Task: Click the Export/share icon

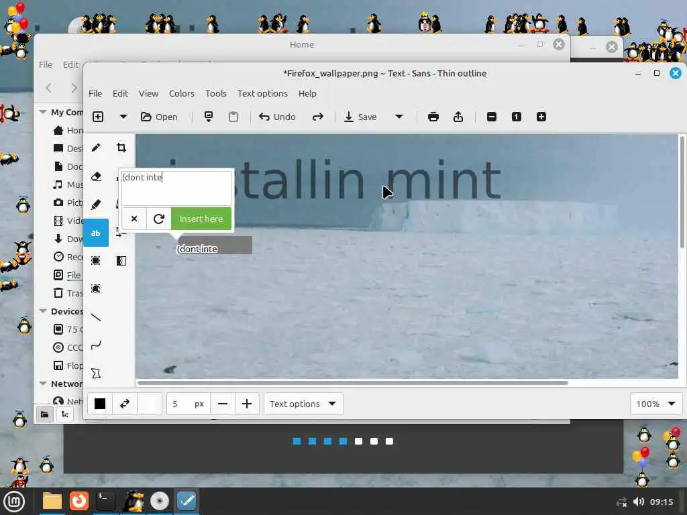Action: pyautogui.click(x=458, y=117)
